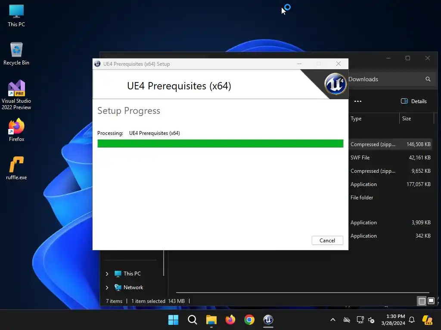Switch Explorer to large thumbnails view
Viewport: 441px width, 330px height.
click(x=431, y=301)
